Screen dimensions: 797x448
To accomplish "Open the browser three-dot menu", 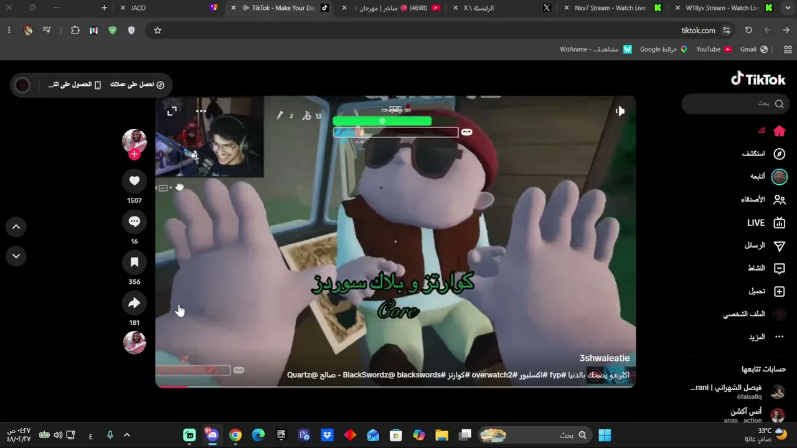I will (x=9, y=30).
